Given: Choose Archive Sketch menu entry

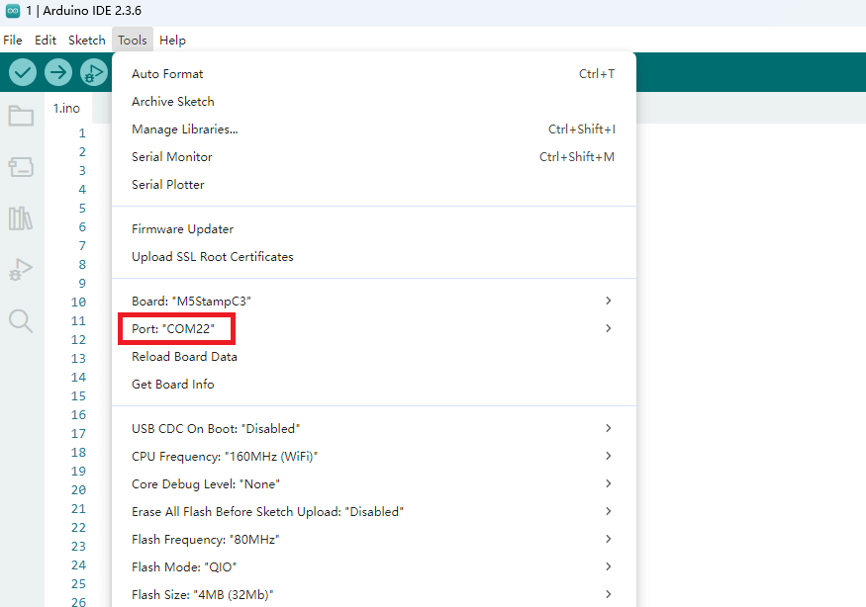Looking at the screenshot, I should coord(374,102).
